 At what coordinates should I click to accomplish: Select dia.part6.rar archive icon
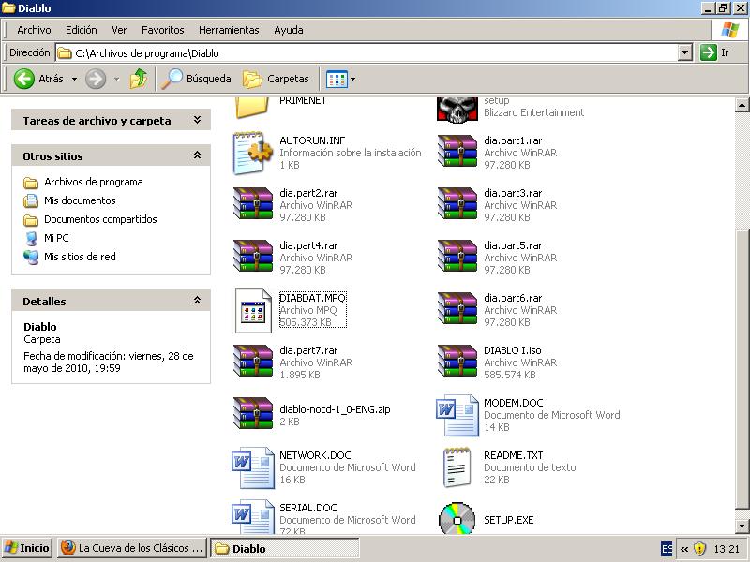[x=457, y=309]
